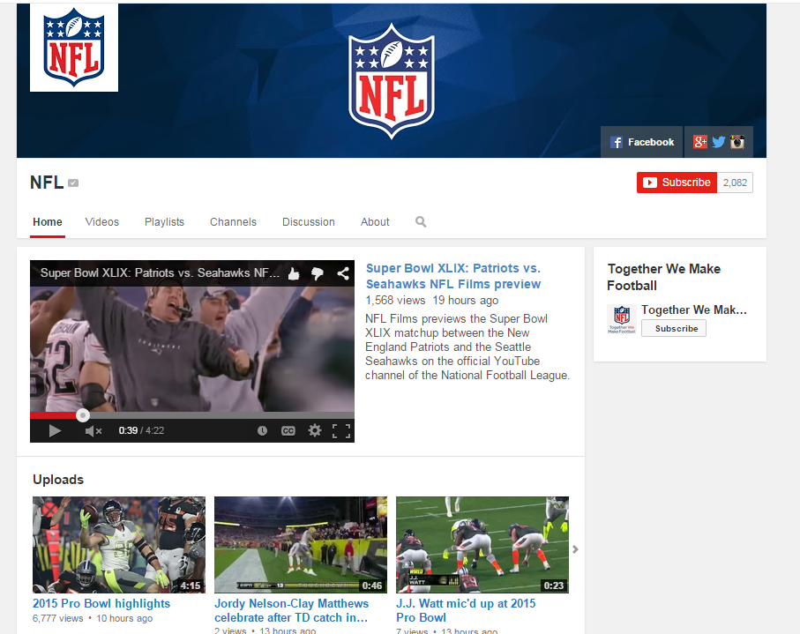Image resolution: width=800 pixels, height=634 pixels.
Task: Open J.J. Watt mic'd up video link
Action: click(466, 610)
